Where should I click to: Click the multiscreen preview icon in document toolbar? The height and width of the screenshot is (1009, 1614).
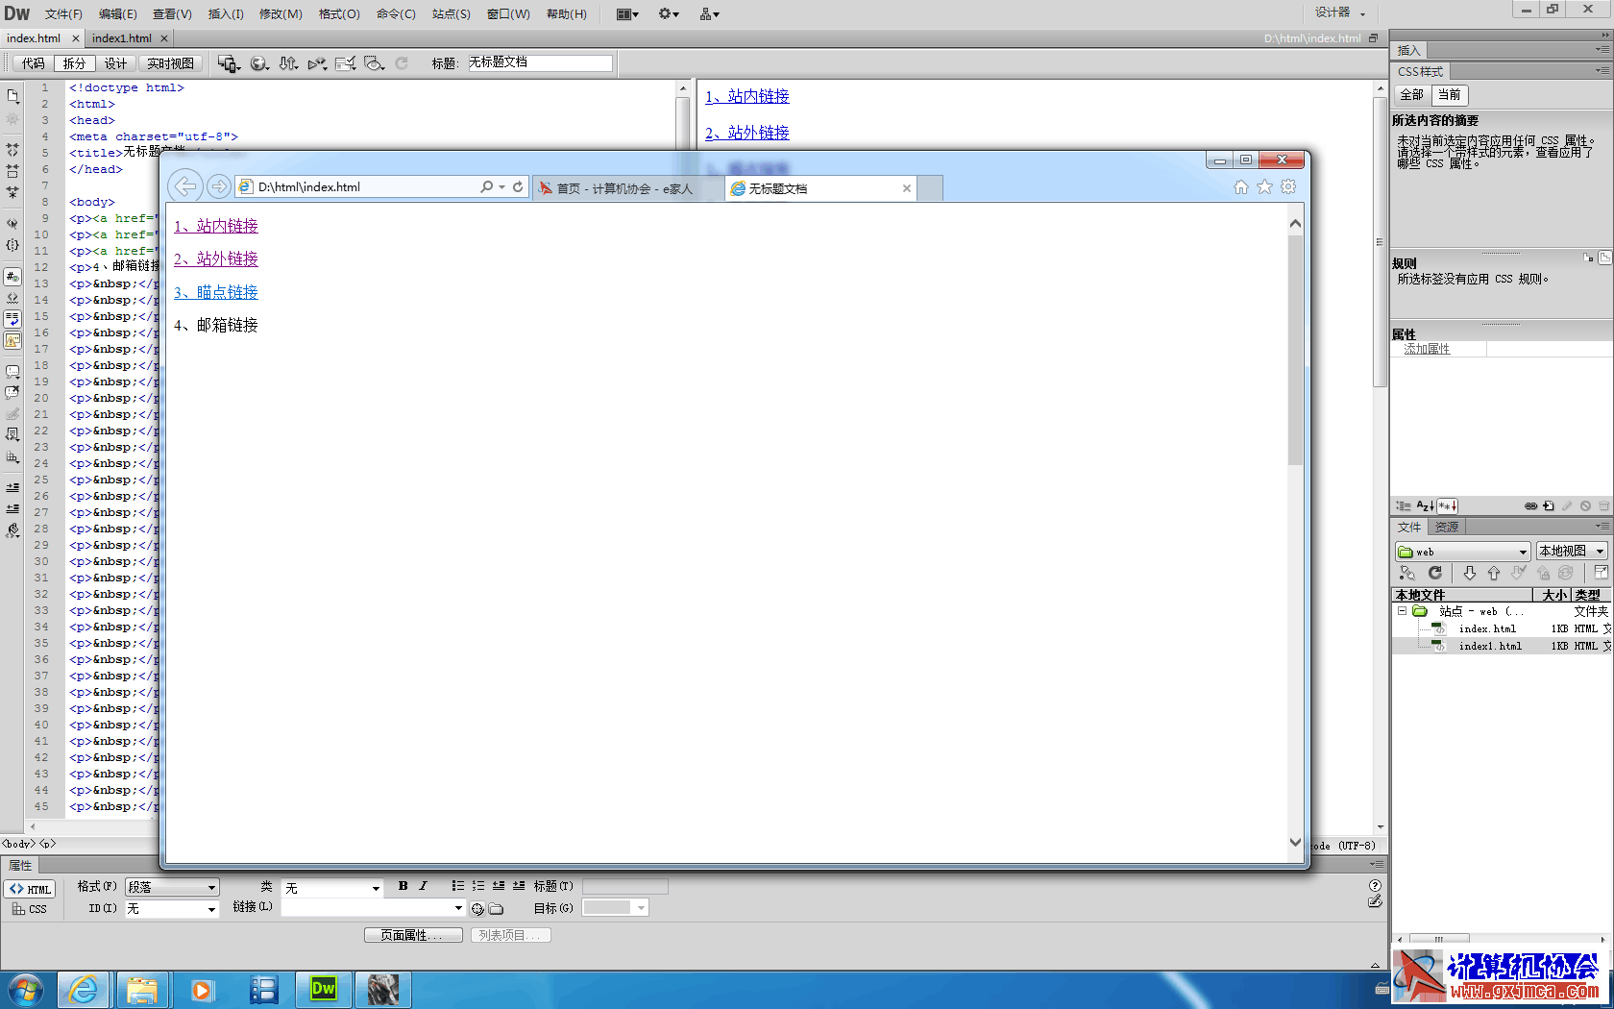229,63
